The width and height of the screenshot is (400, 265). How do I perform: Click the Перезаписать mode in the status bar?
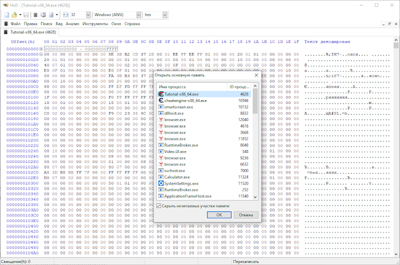245,261
